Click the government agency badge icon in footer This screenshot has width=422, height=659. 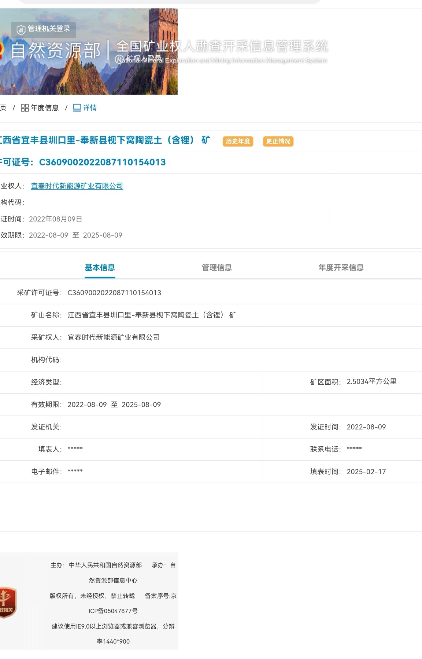point(8,602)
